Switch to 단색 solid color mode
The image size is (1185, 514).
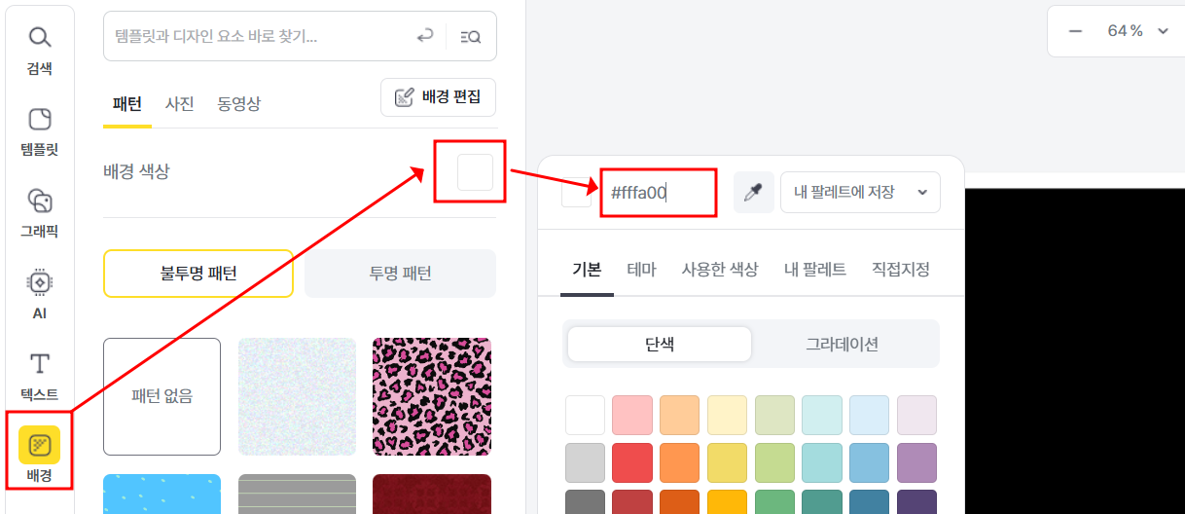coord(659,344)
